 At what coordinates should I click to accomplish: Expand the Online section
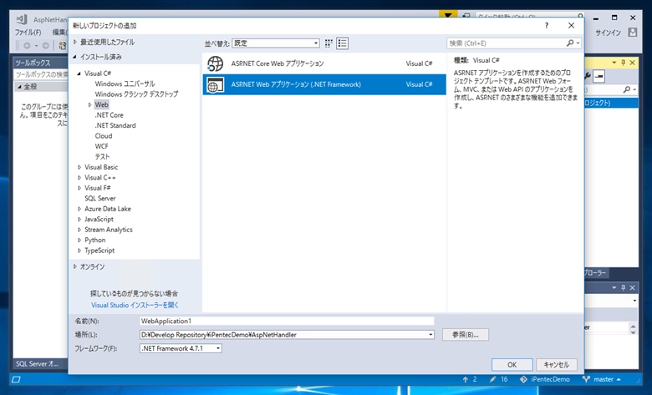(75, 266)
